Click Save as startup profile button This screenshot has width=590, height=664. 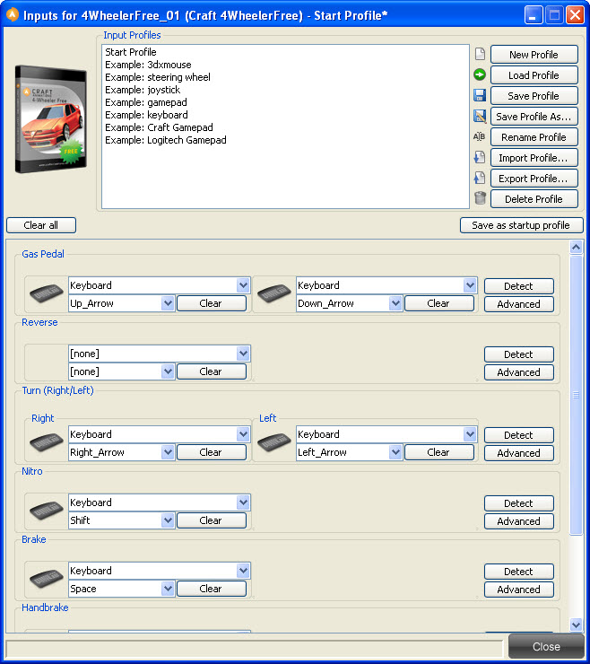tap(522, 225)
